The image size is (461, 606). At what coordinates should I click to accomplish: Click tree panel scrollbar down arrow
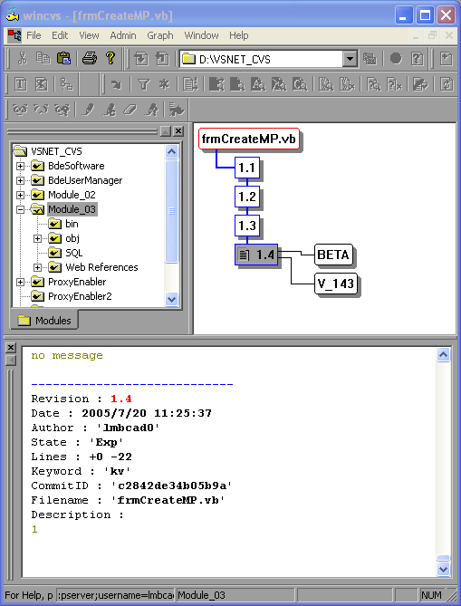[171, 299]
